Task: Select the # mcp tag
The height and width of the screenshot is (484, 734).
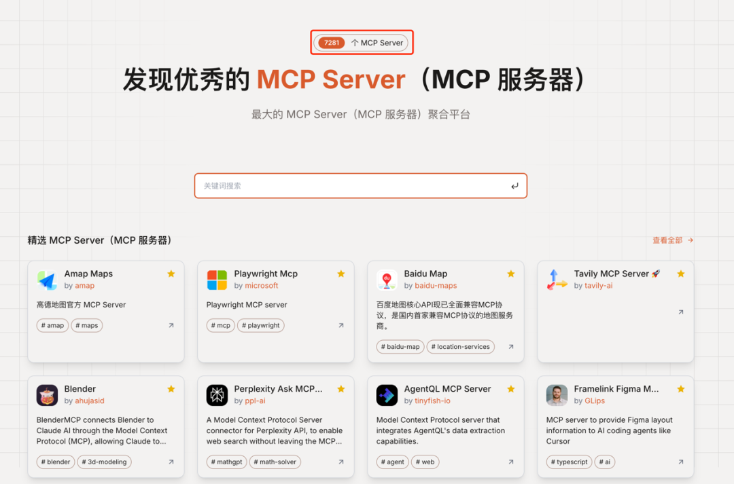Action: pos(220,325)
